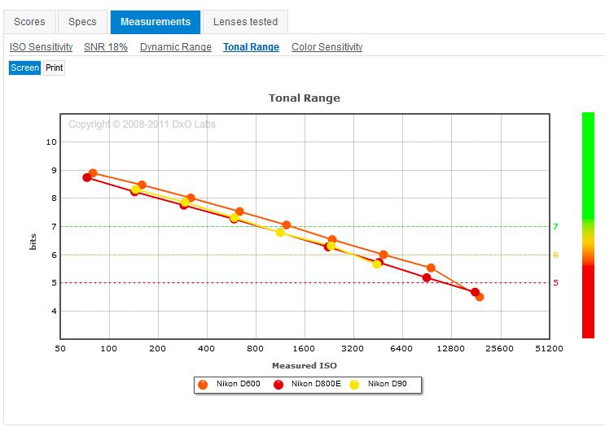Click the red portion of quality scale bar
Image resolution: width=605 pixels, height=427 pixels.
[588, 302]
